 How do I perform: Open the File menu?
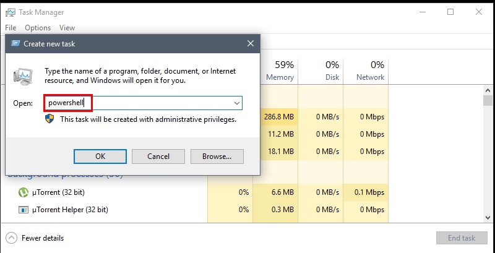11,28
